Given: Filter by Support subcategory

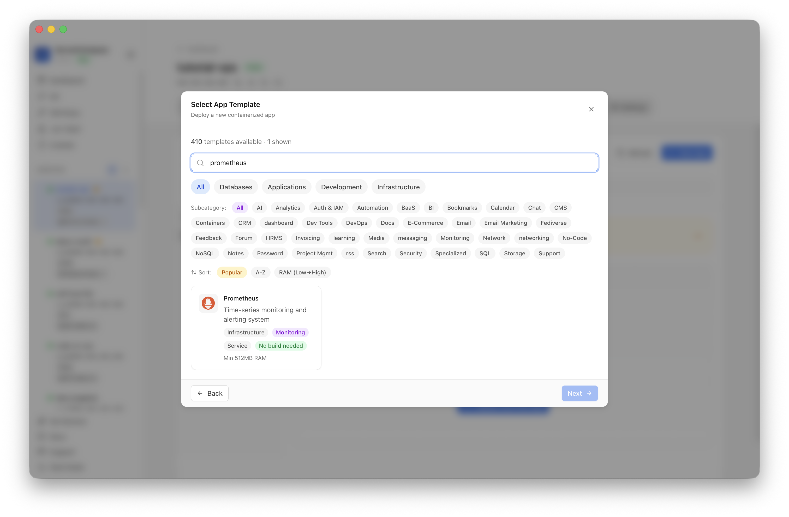Looking at the screenshot, I should click(x=549, y=254).
